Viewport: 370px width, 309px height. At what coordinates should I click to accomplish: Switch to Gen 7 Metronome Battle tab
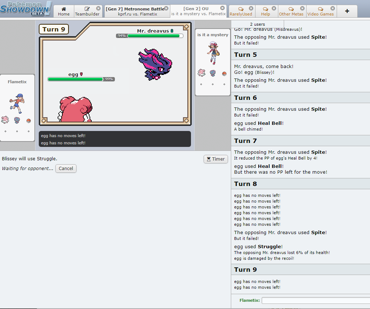pyautogui.click(x=137, y=11)
